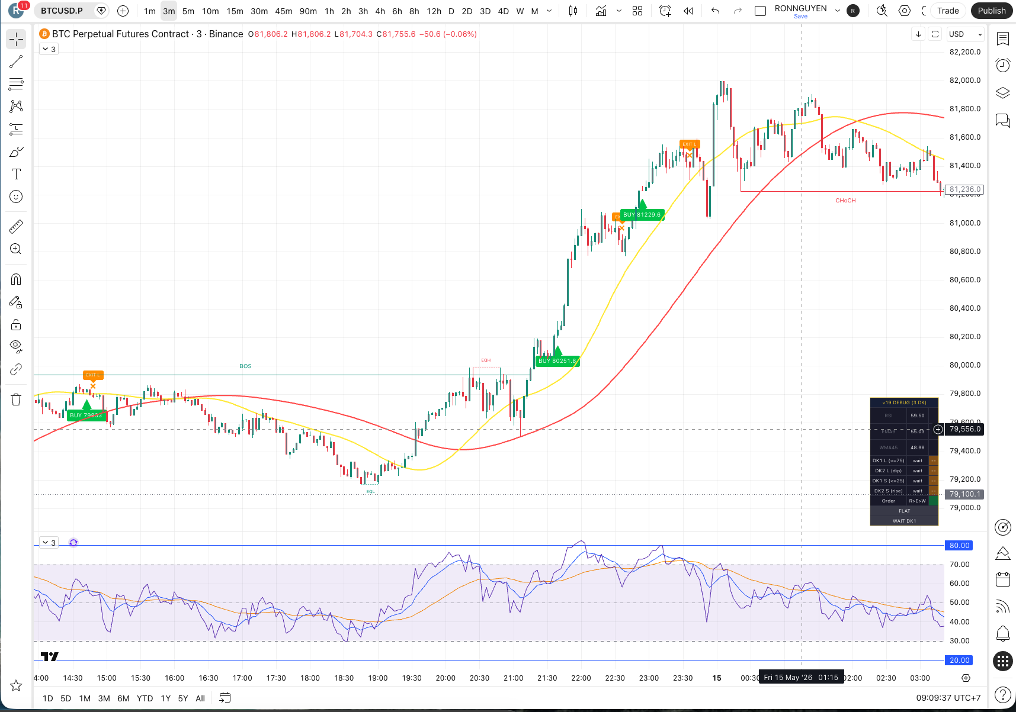
Task: Click Save under the layout name
Action: [800, 17]
